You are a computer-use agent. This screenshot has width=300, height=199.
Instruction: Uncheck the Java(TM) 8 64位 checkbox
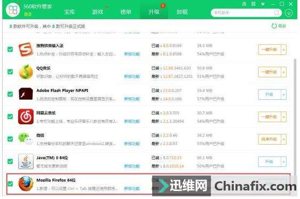[10, 161]
